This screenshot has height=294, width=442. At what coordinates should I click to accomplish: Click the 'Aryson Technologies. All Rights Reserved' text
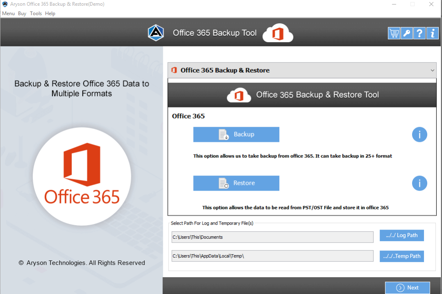click(x=86, y=263)
